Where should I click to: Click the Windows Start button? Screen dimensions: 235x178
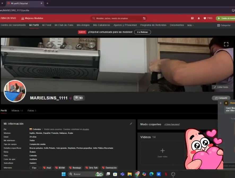click(x=64, y=174)
